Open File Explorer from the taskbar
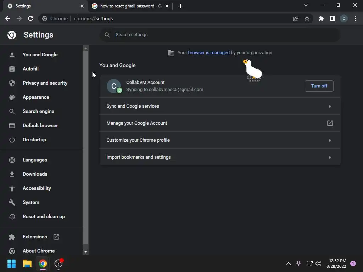The height and width of the screenshot is (272, 363). (27, 263)
